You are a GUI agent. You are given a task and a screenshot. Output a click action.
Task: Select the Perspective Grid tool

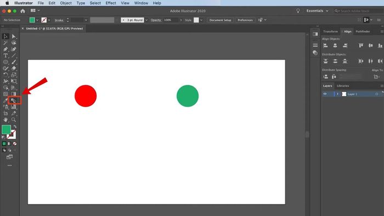[x=14, y=88]
